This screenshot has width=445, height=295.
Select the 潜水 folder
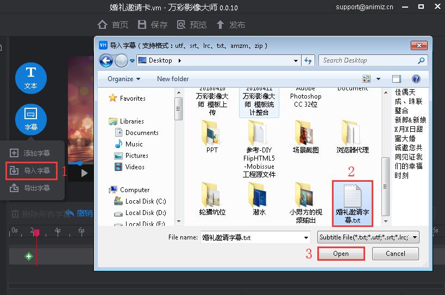[x=259, y=199]
